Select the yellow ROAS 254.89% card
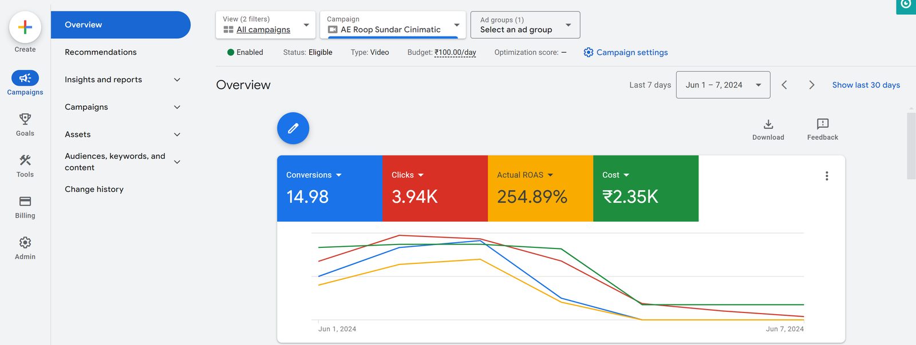916x345 pixels. [540, 188]
